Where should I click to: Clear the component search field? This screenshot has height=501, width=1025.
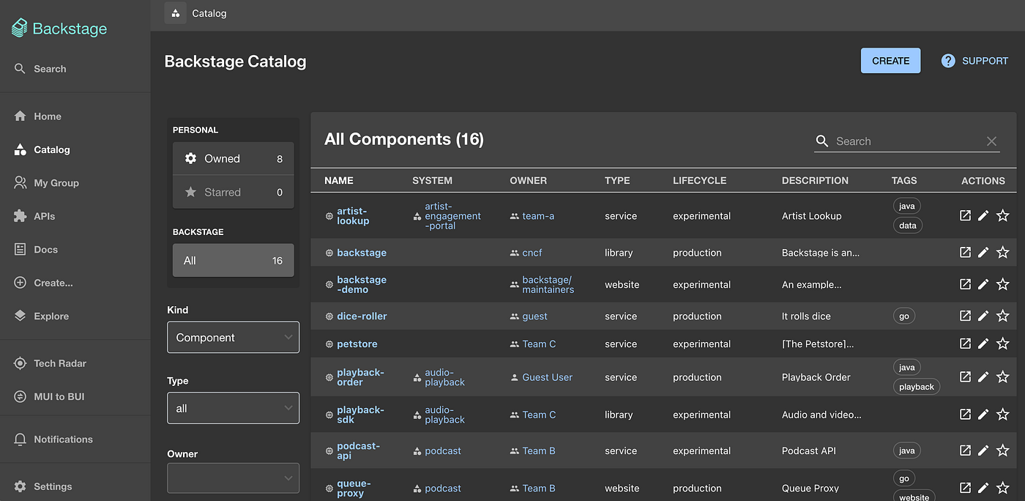pyautogui.click(x=991, y=141)
